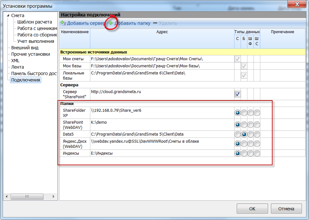The width and height of the screenshot is (309, 220).
Task: Select ШС radio for Индексы folder
Action: pos(257,153)
